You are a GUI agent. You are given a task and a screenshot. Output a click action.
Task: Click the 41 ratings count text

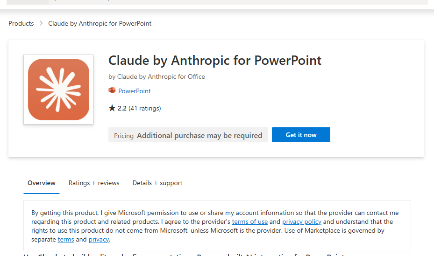pyautogui.click(x=145, y=108)
